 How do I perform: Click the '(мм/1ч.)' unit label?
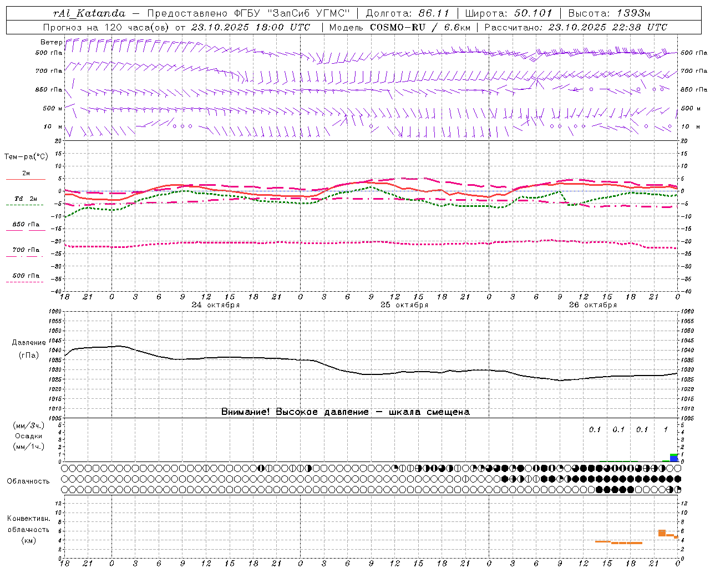pyautogui.click(x=28, y=447)
